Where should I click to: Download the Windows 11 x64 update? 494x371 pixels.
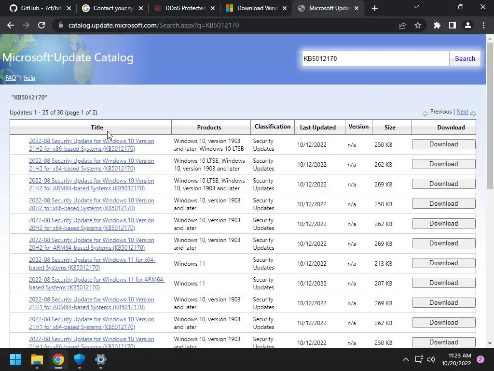pyautogui.click(x=444, y=263)
